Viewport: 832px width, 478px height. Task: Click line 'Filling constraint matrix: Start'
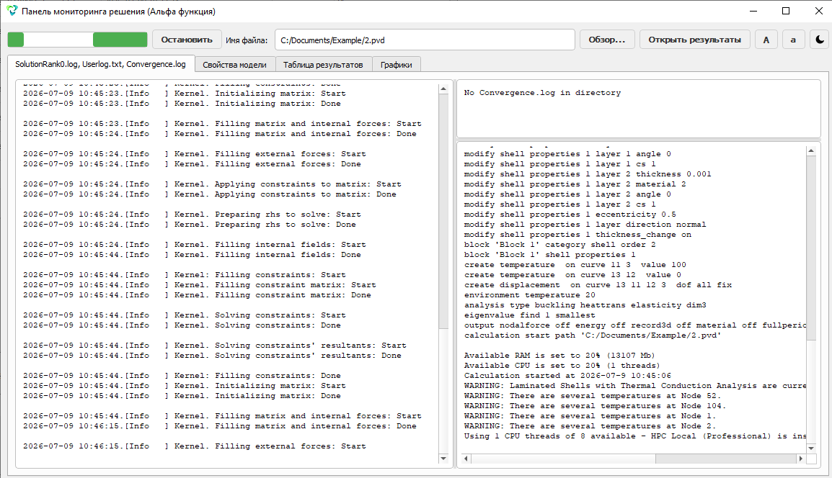(200, 284)
